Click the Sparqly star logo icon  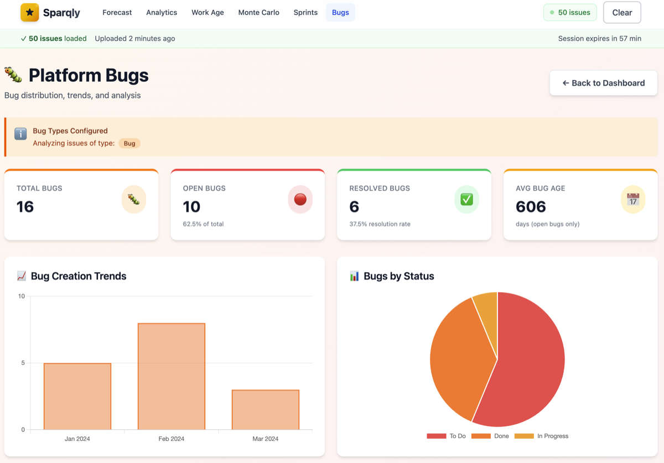click(x=30, y=12)
